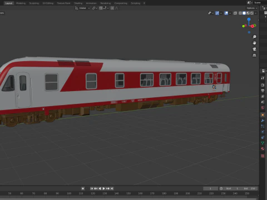Open the Animation workspace tab
The width and height of the screenshot is (267, 200).
tap(91, 3)
